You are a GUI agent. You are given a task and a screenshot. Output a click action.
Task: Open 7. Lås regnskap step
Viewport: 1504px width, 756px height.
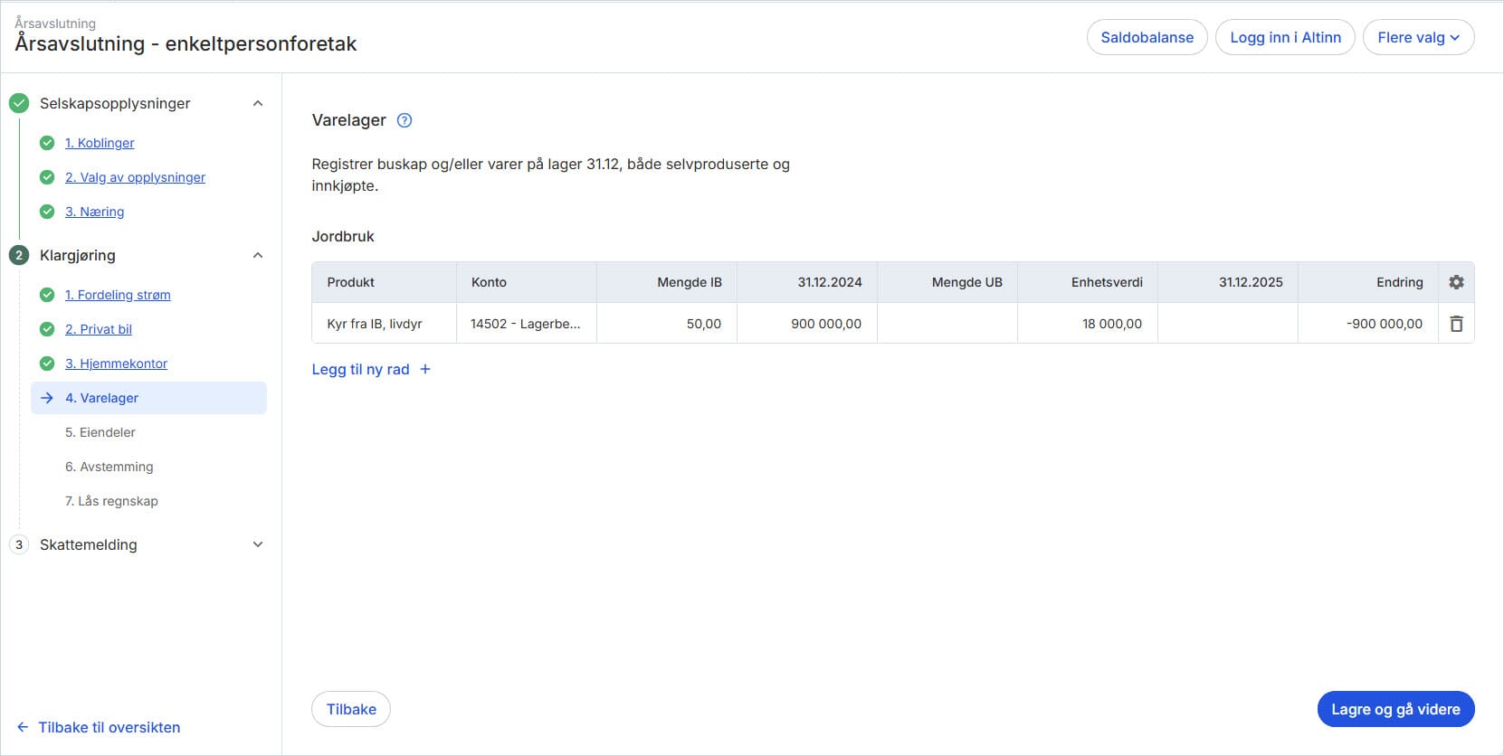pos(111,501)
